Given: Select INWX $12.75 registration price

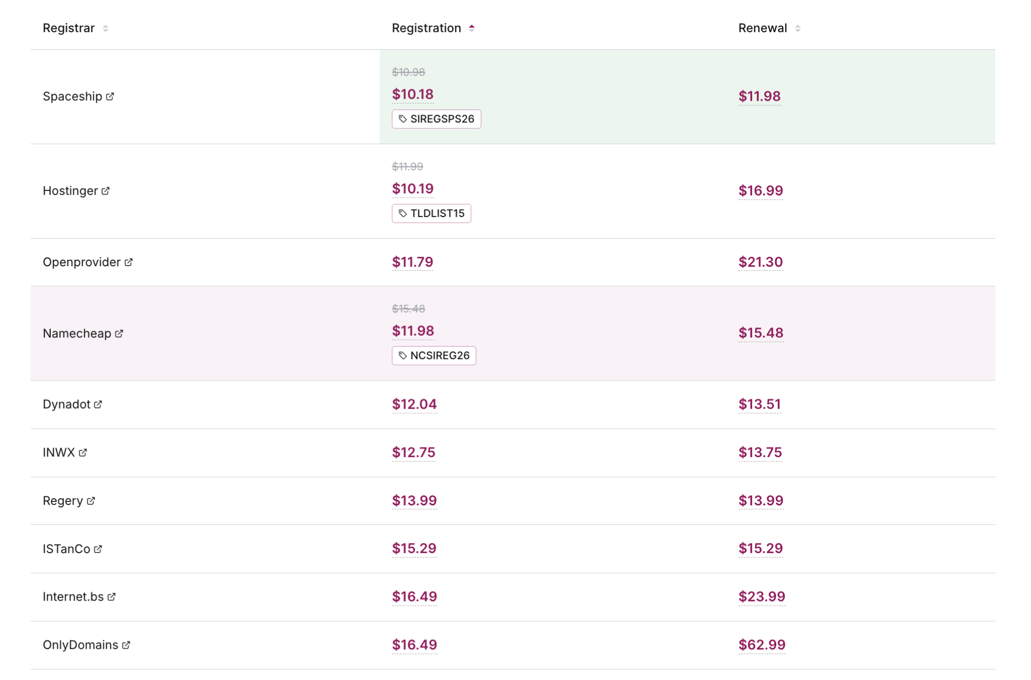Looking at the screenshot, I should (x=414, y=452).
